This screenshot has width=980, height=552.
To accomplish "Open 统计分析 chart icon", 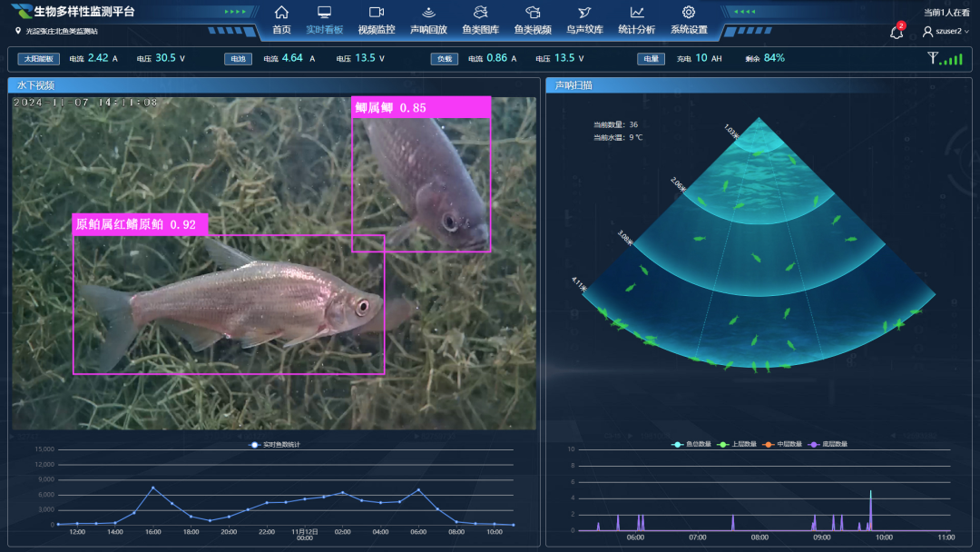I will coord(637,13).
